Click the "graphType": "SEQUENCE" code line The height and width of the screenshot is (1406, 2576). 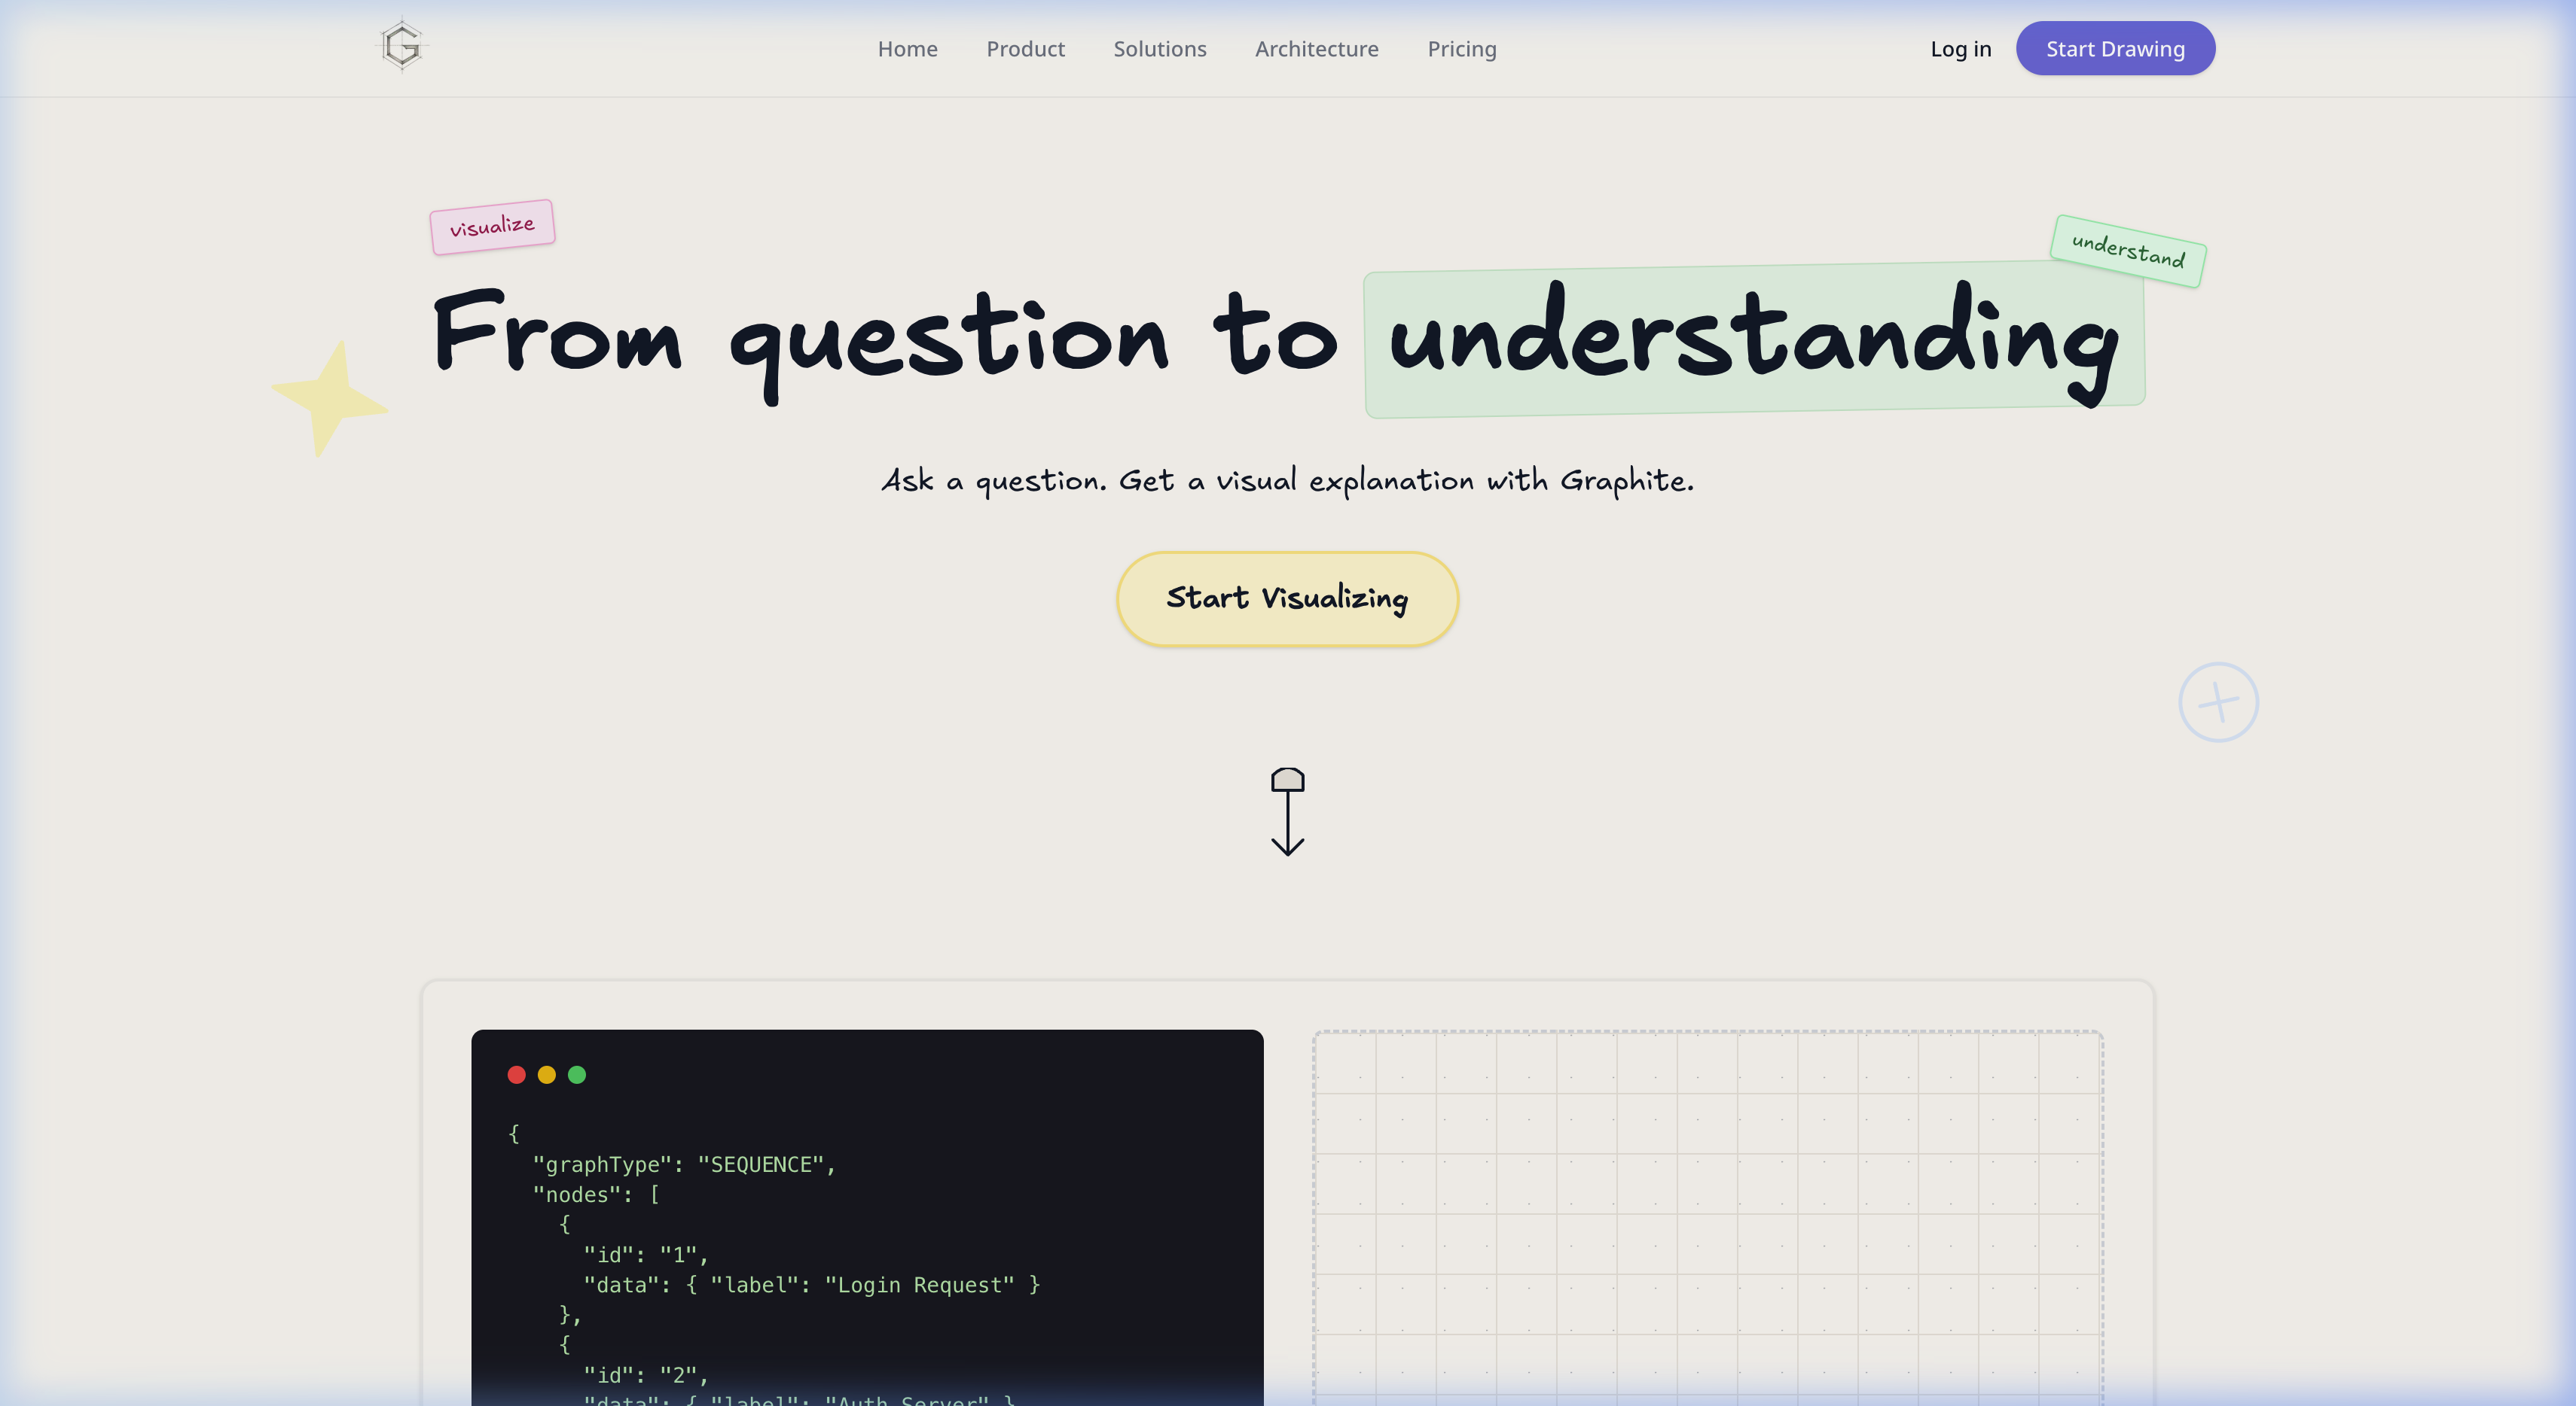coord(684,1164)
